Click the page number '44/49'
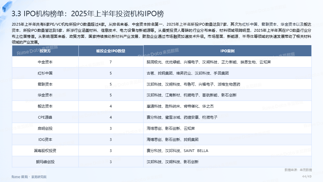323x182 pixels. (x=307, y=176)
